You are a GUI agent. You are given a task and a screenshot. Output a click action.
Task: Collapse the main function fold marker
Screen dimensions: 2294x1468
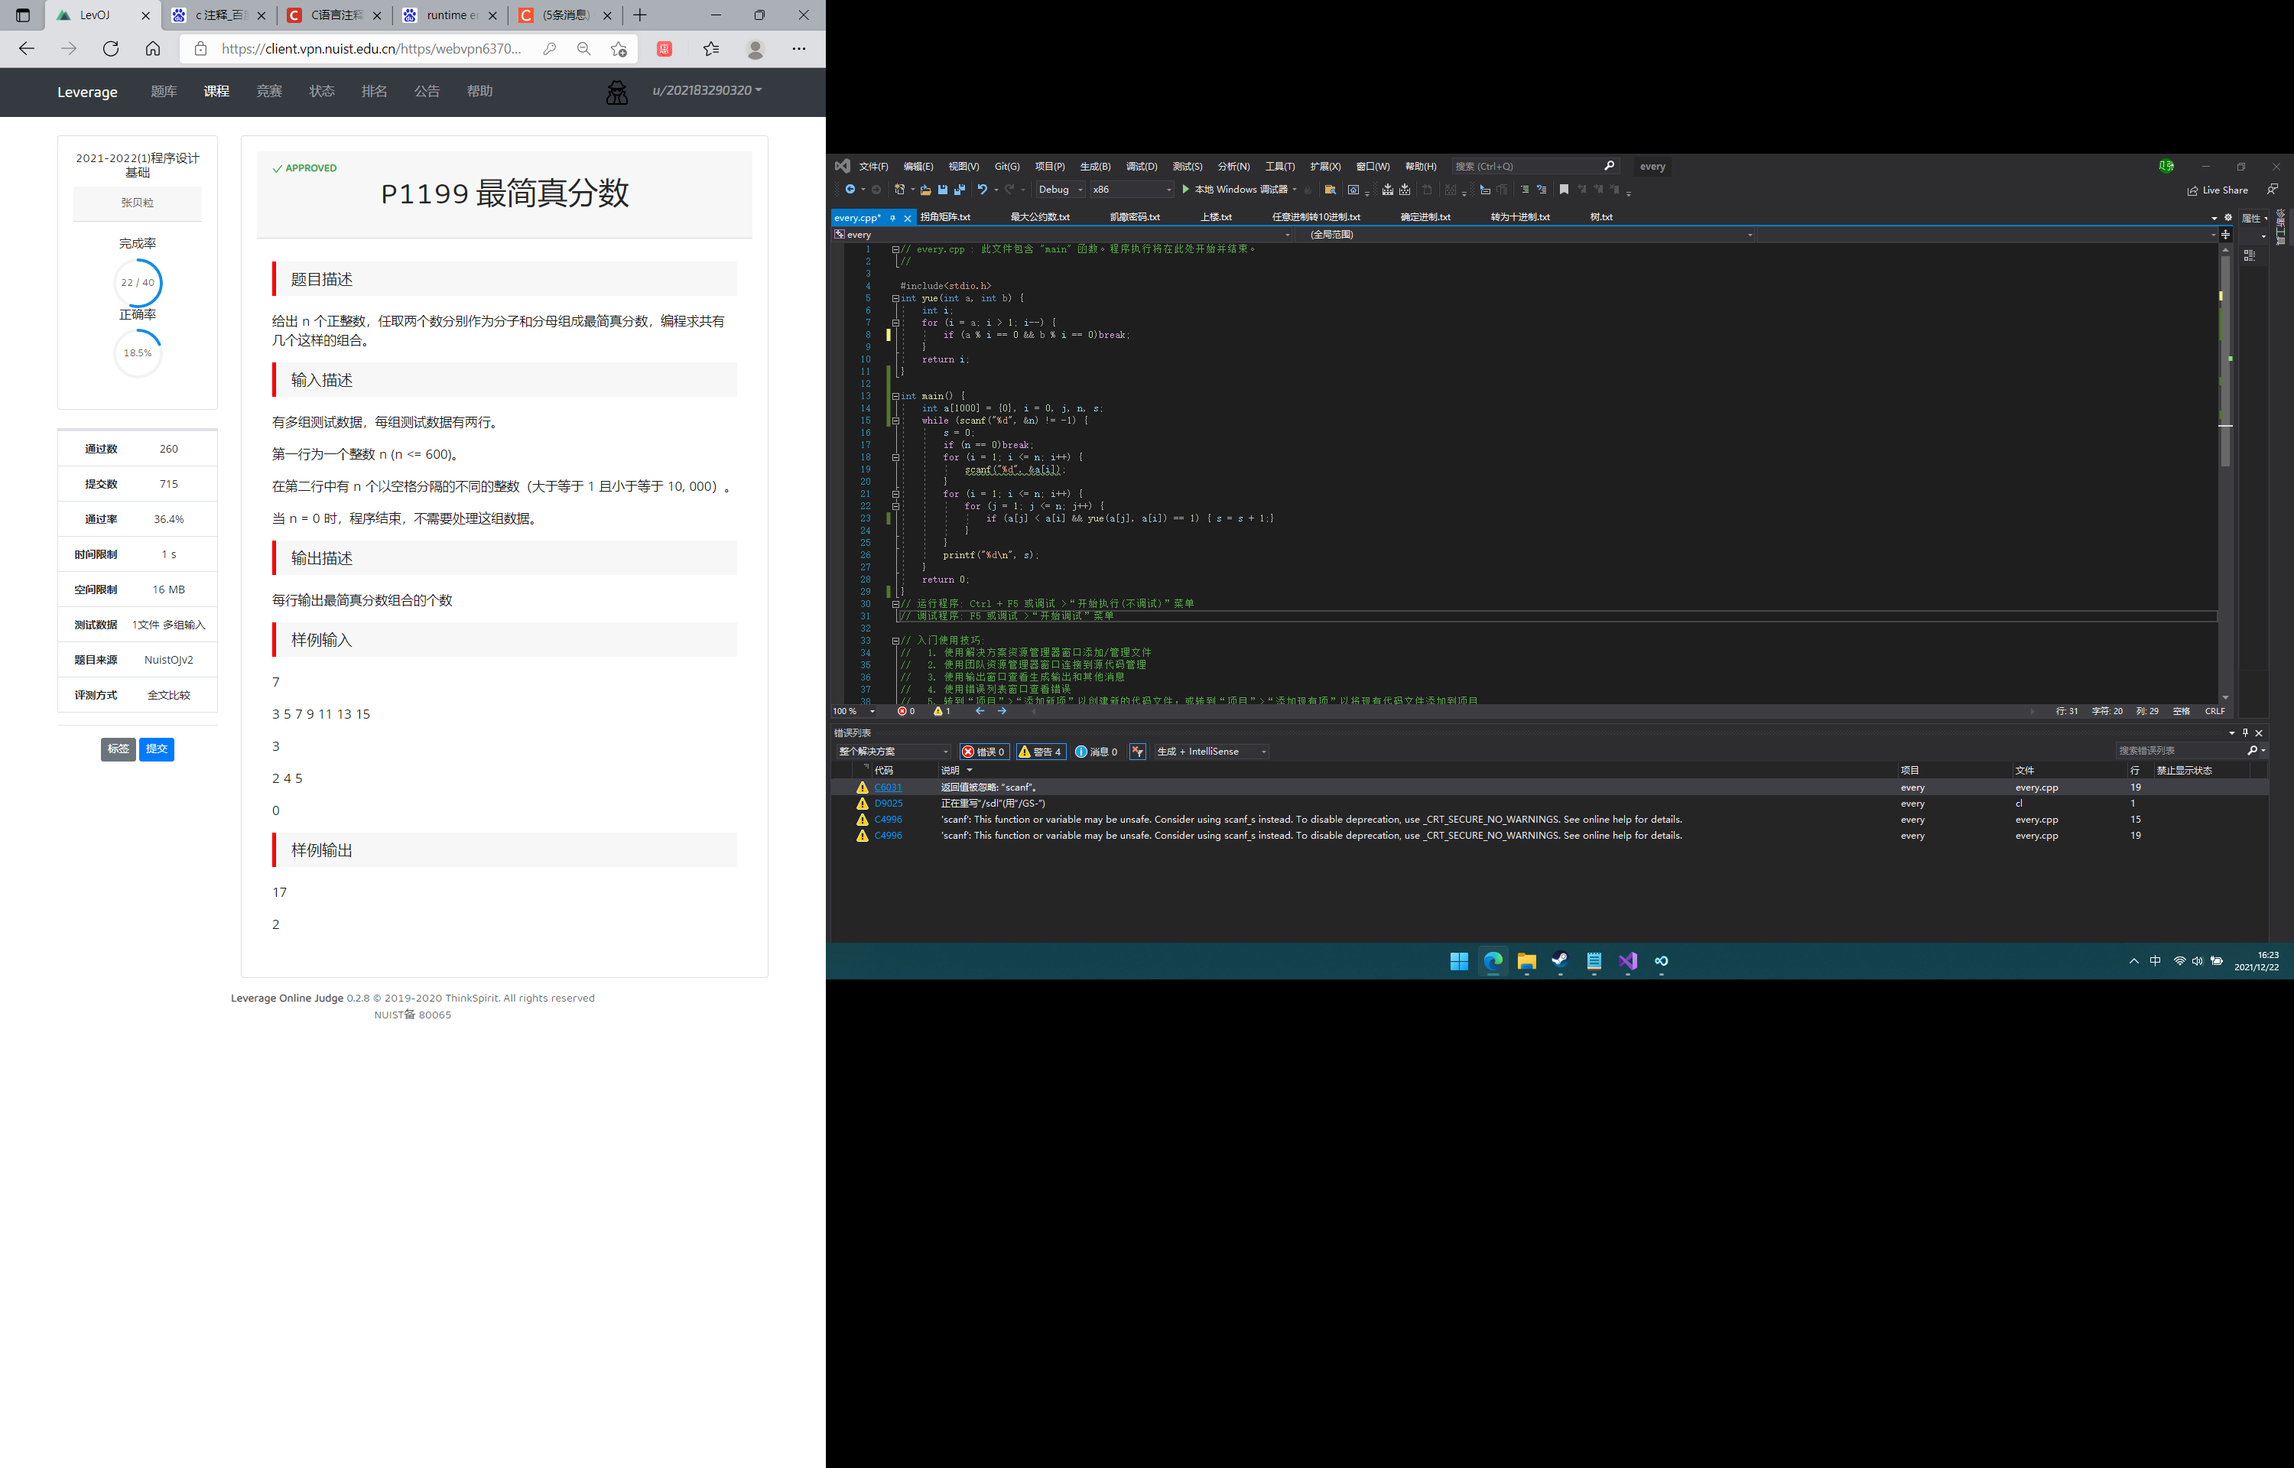point(896,395)
